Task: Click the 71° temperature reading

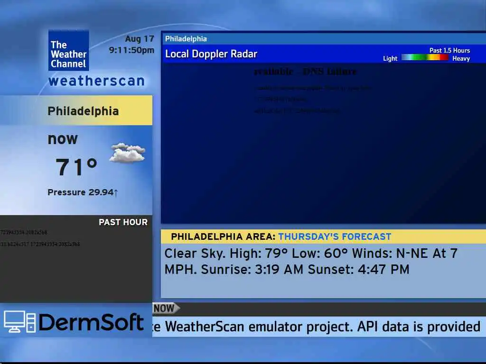Action: click(76, 167)
